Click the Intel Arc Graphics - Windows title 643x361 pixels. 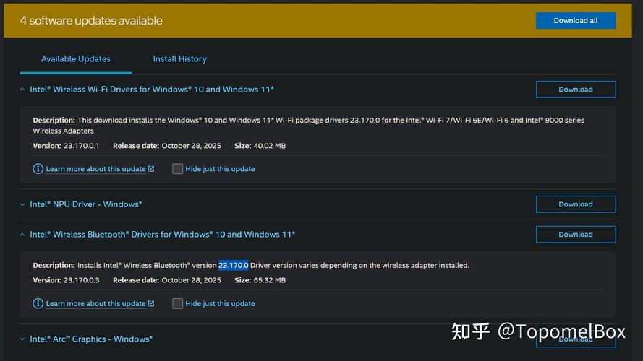(91, 339)
